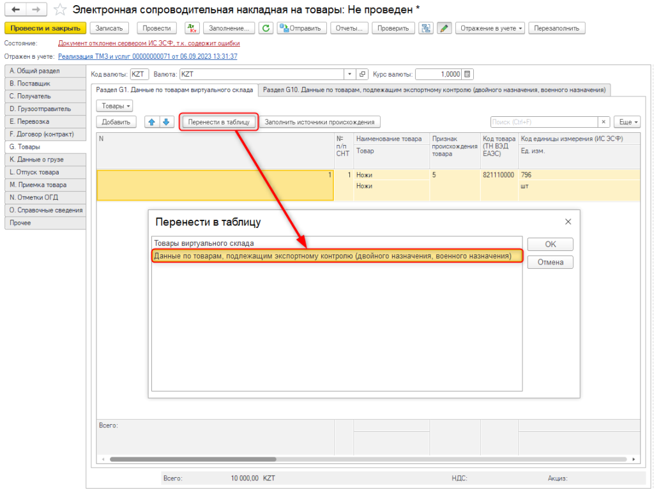Switch to D. Грузоотправитель section
The height and width of the screenshot is (495, 654).
[x=45, y=109]
